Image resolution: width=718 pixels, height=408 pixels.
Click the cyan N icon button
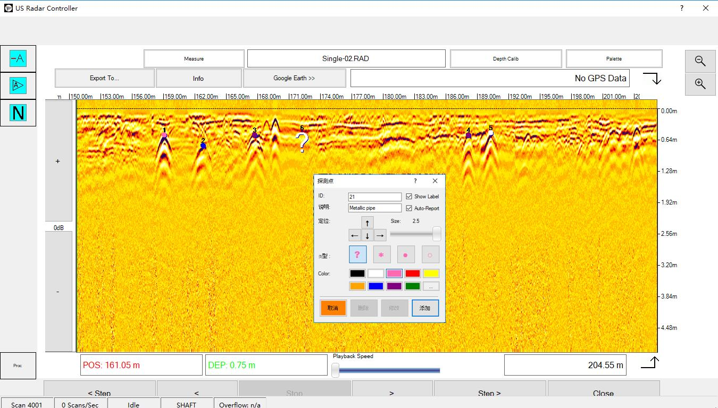(18, 113)
